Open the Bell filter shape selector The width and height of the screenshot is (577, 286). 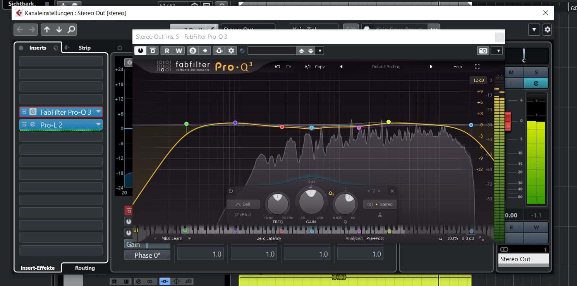[243, 204]
